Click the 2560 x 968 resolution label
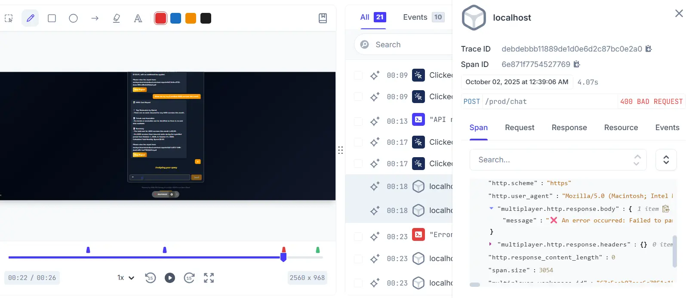The image size is (686, 298). [307, 278]
